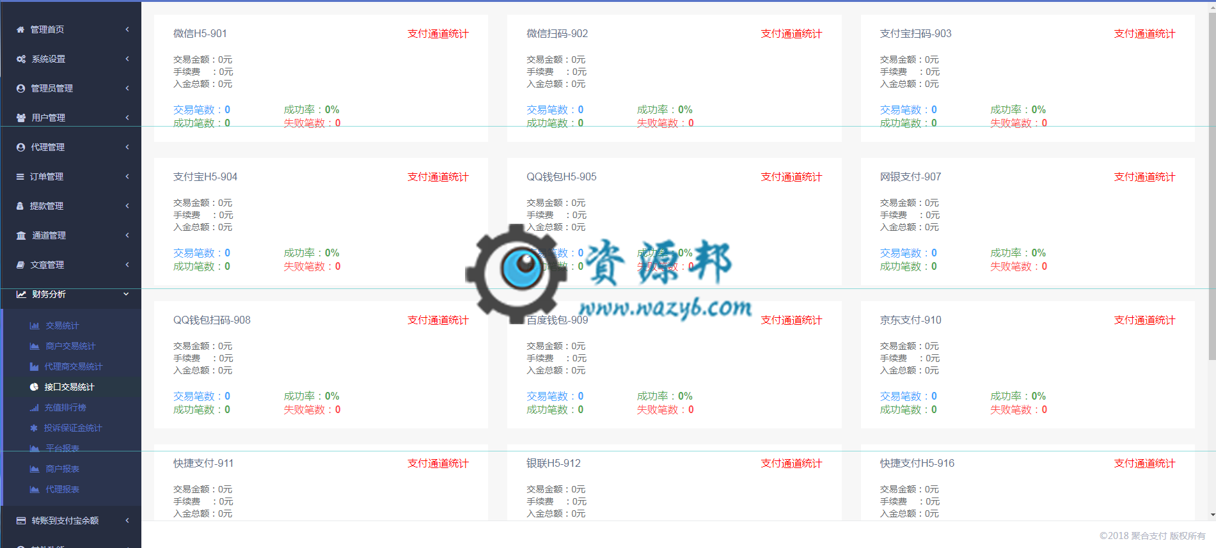
Task: Click the icon beside 提款管理
Action: 20,206
